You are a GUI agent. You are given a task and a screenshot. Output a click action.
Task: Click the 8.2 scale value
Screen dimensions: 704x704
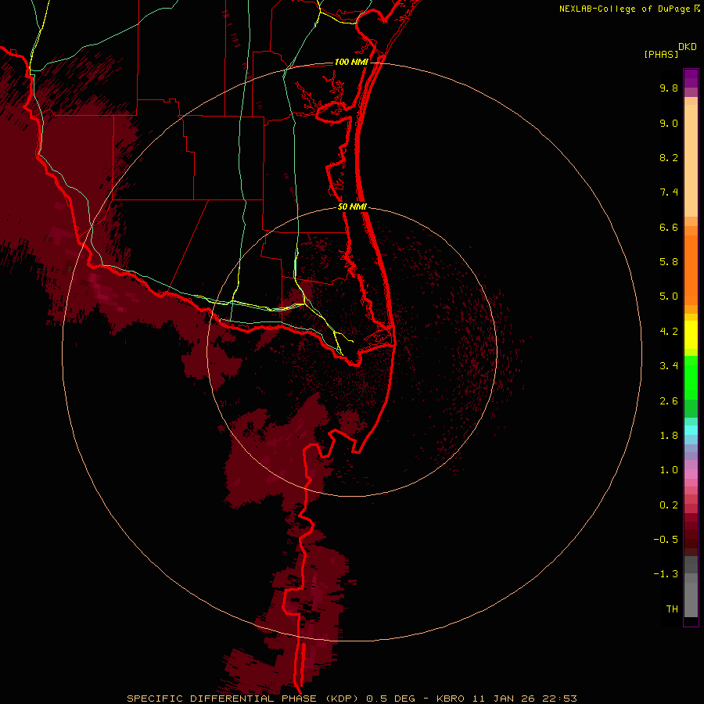tap(669, 157)
